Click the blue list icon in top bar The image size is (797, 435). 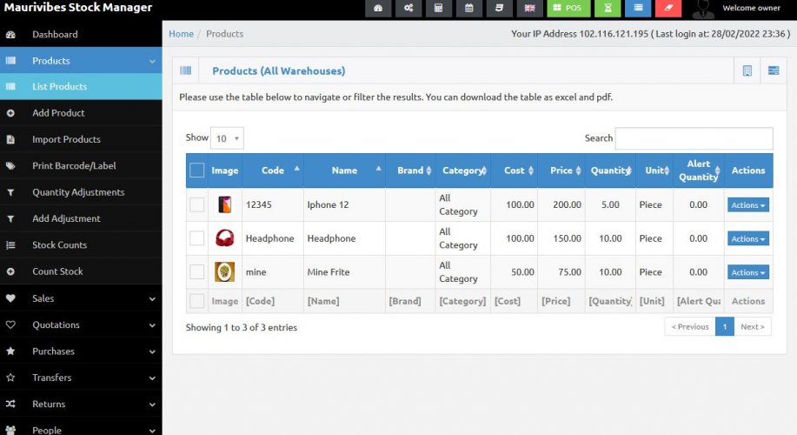639,8
